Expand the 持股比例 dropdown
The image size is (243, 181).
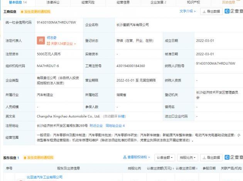[187, 158]
